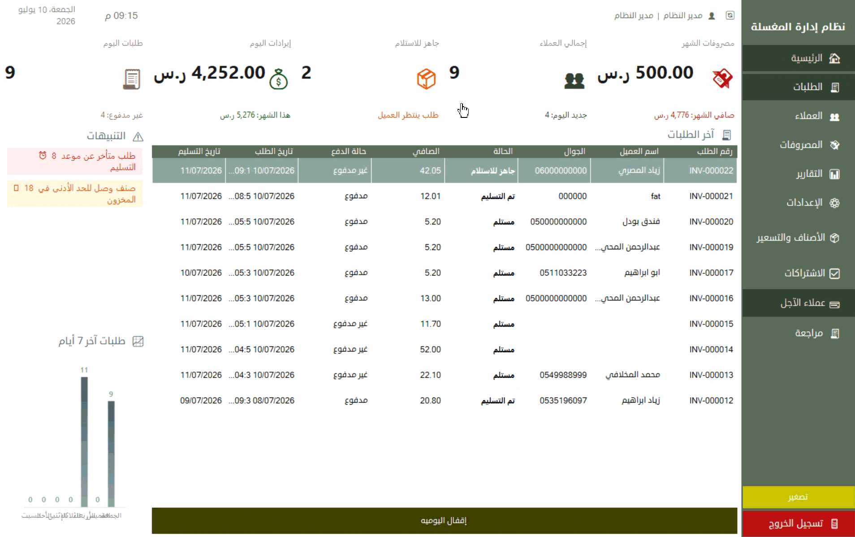This screenshot has height=537, width=855.
Task: Click the warning triangle icon beside التنبيهات
Action: [138, 136]
